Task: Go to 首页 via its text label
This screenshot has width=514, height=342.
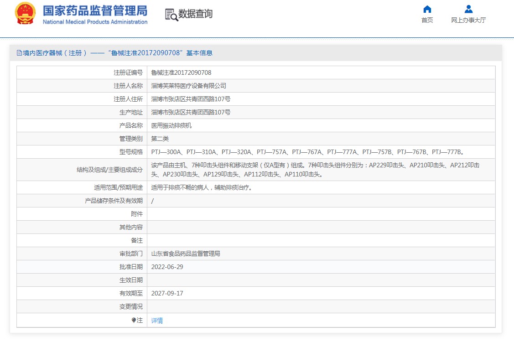Action: coord(427,20)
